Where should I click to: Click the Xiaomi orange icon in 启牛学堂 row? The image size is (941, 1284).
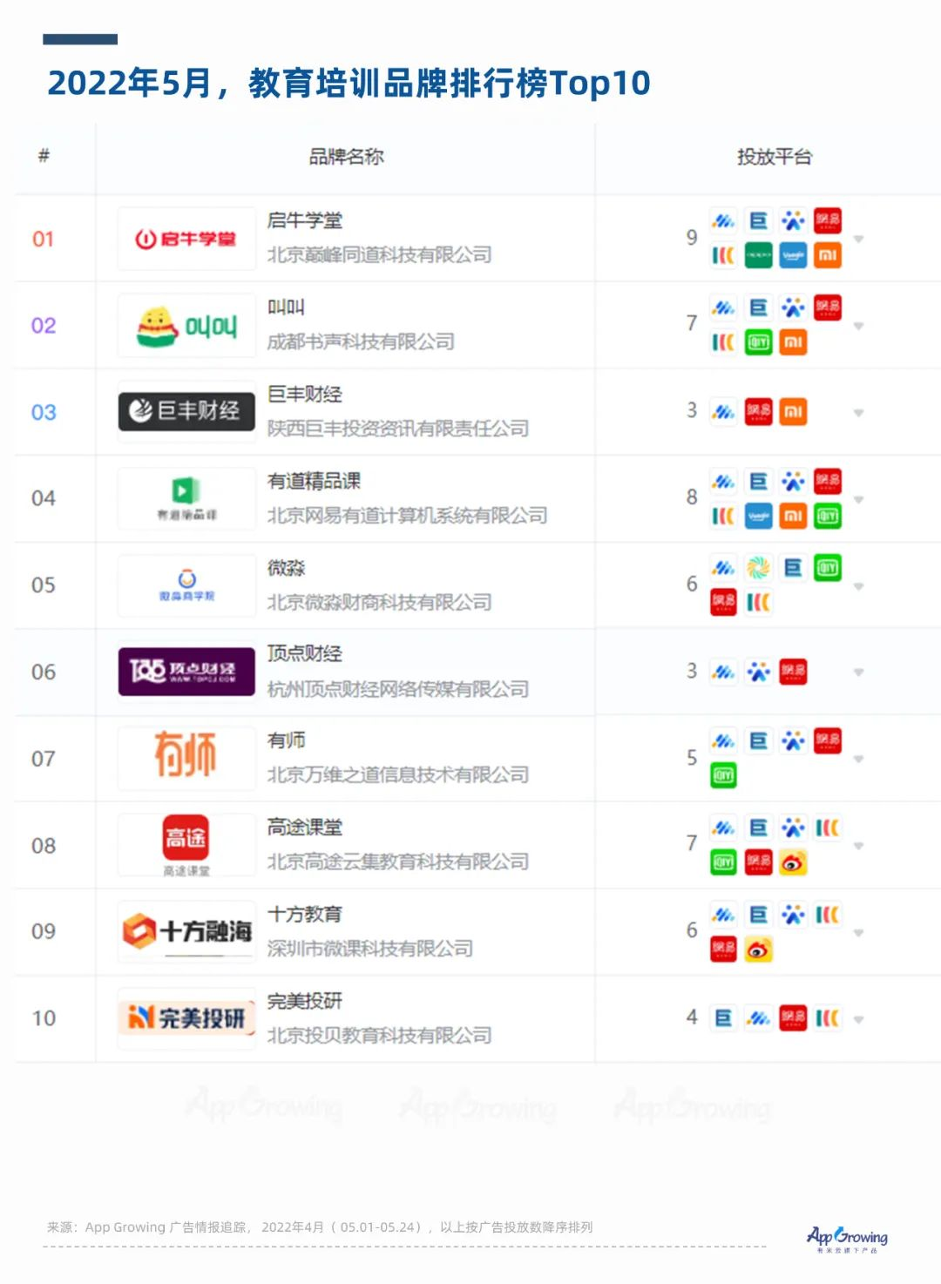pyautogui.click(x=828, y=255)
